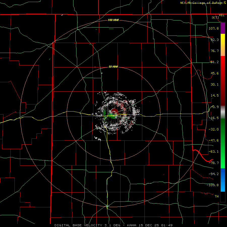Click the green velocity patch west of radar center
The width and height of the screenshot is (227, 227).
coord(105,113)
